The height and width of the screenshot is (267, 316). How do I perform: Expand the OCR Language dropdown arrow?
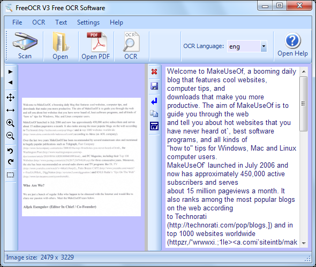[264, 46]
